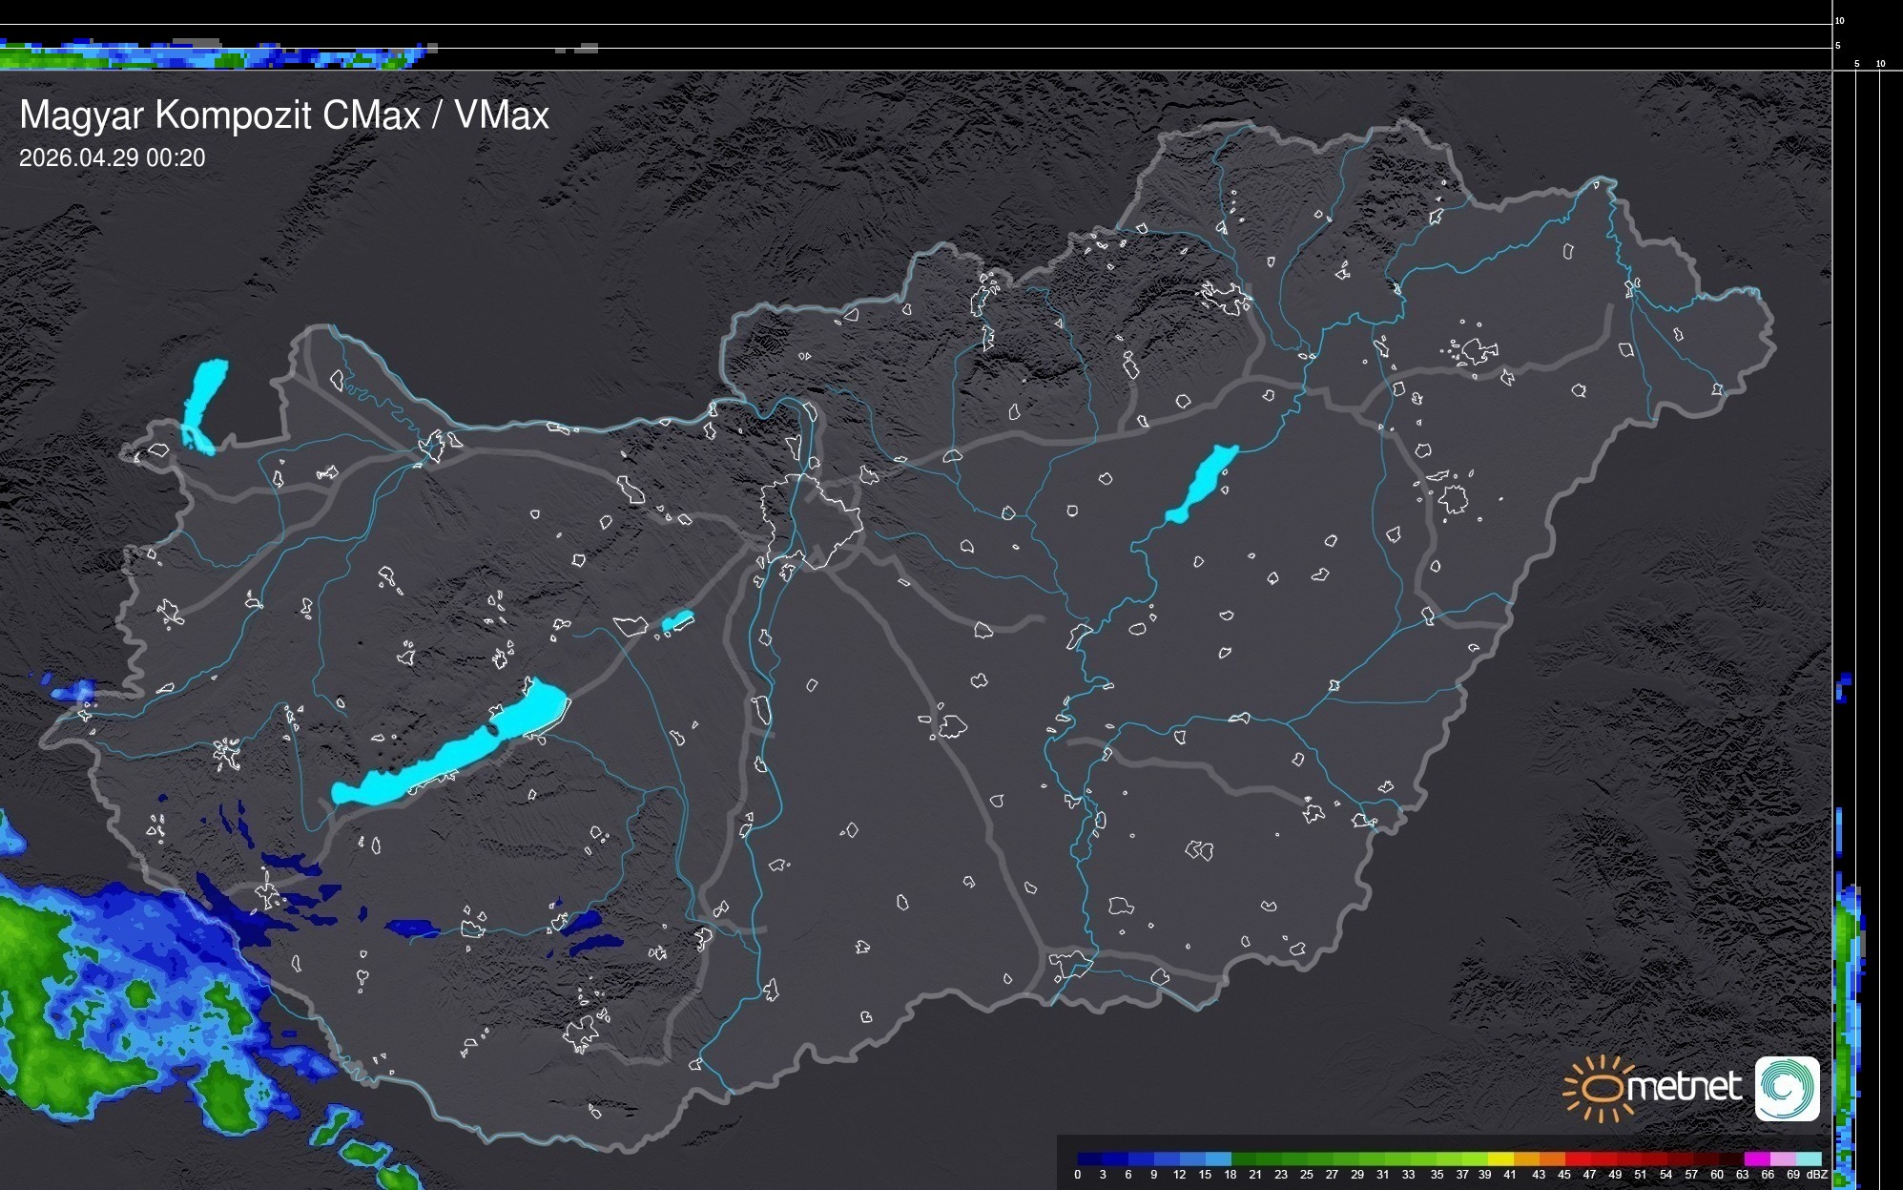Screen dimensions: 1903x1190
Task: Click the Budapest city outline
Action: 811,523
